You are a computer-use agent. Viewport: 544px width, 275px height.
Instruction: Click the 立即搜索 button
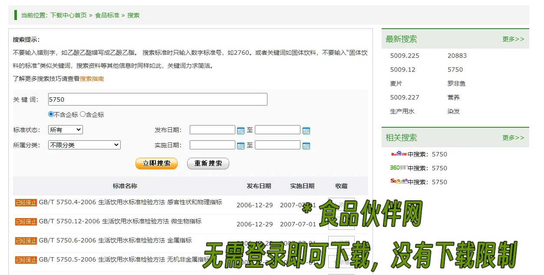coord(156,163)
